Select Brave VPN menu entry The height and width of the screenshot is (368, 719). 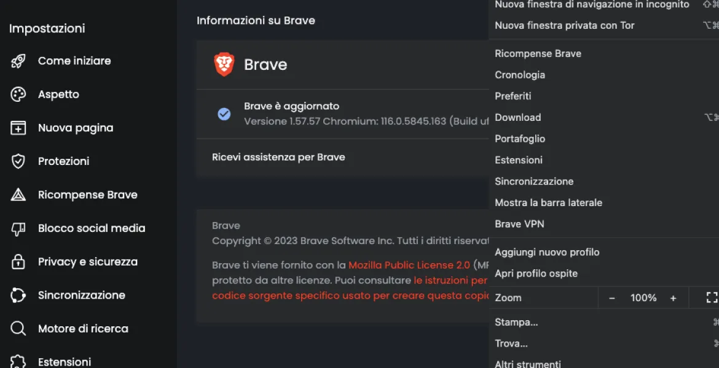coord(519,224)
